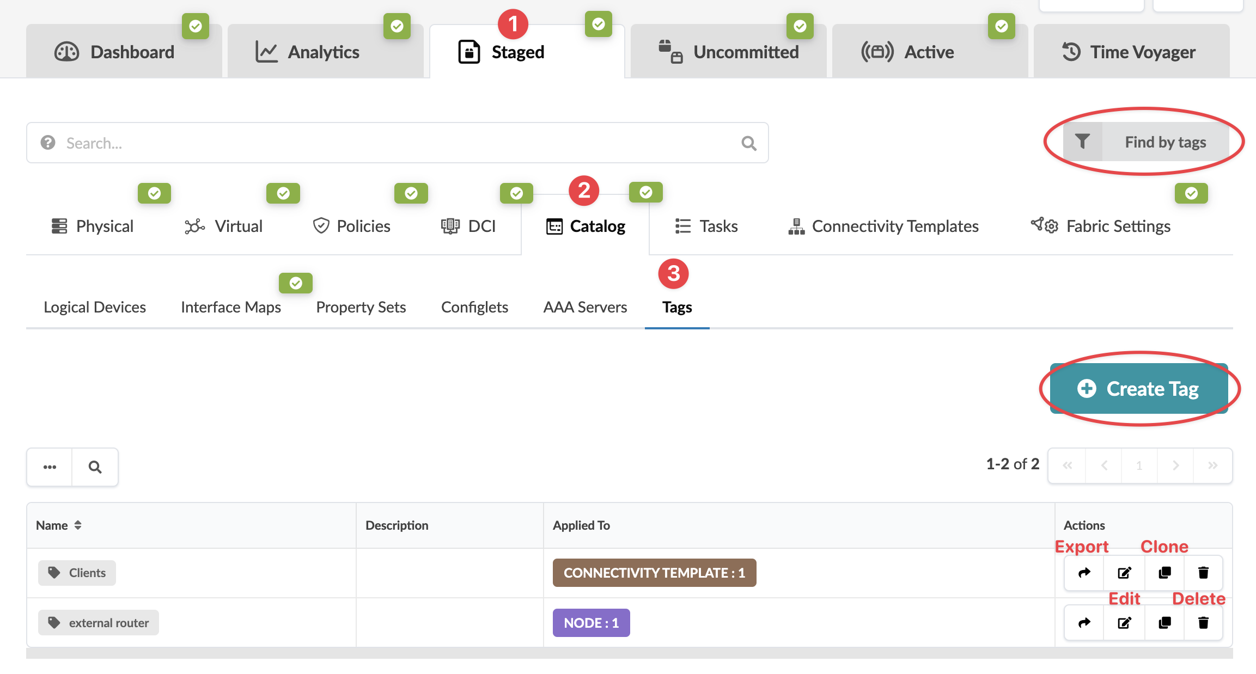Screen dimensions: 1256x674
Task: Open the Connectivity Templates tab
Action: pos(883,226)
